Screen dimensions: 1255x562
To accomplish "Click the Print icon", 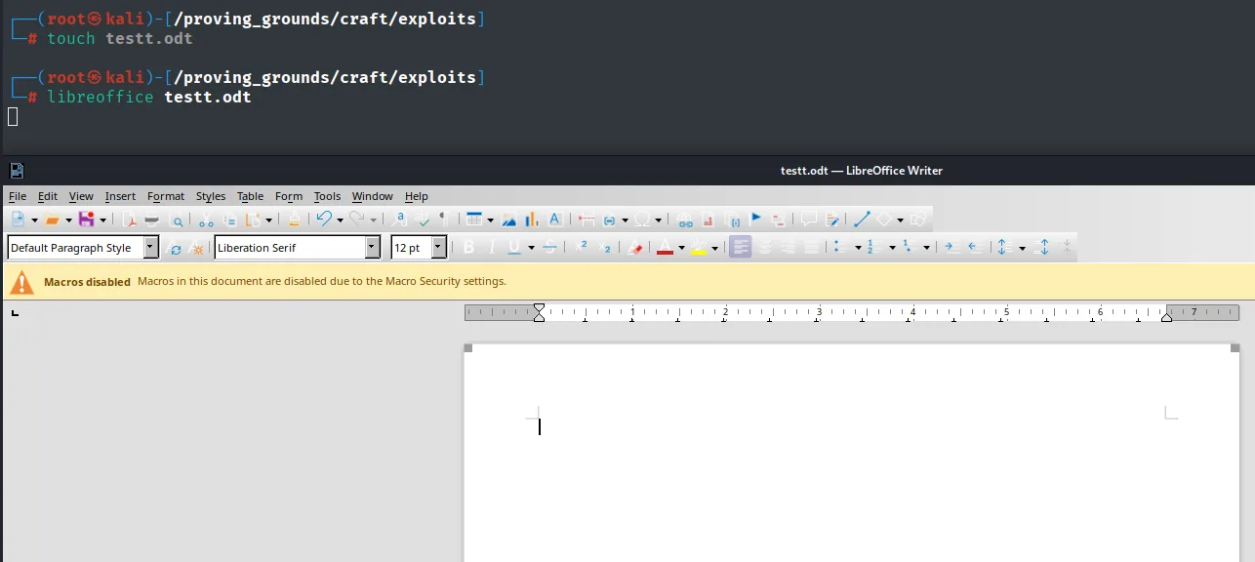I will [151, 220].
